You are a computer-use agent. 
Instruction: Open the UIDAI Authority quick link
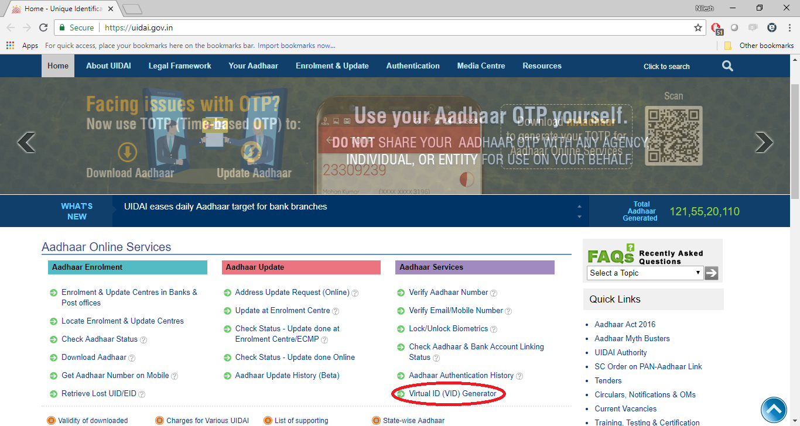tap(621, 353)
